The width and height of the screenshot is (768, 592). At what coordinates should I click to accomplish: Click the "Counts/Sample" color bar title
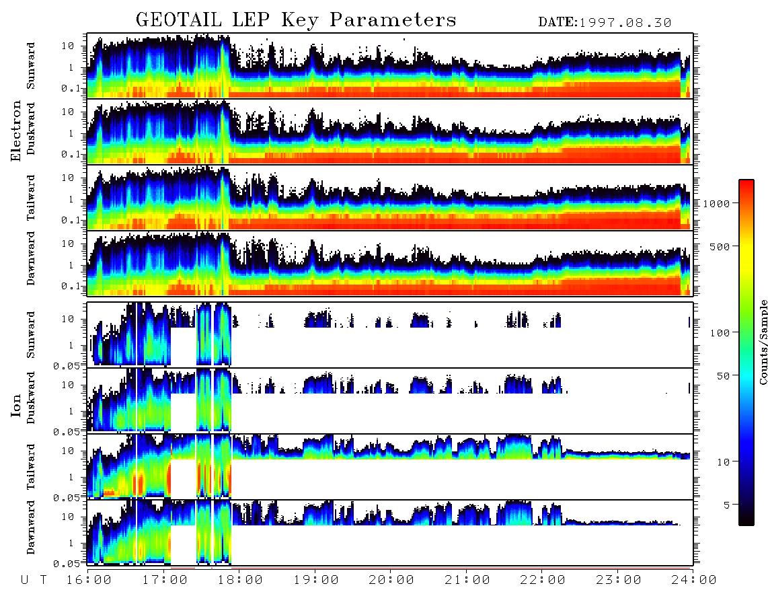763,342
